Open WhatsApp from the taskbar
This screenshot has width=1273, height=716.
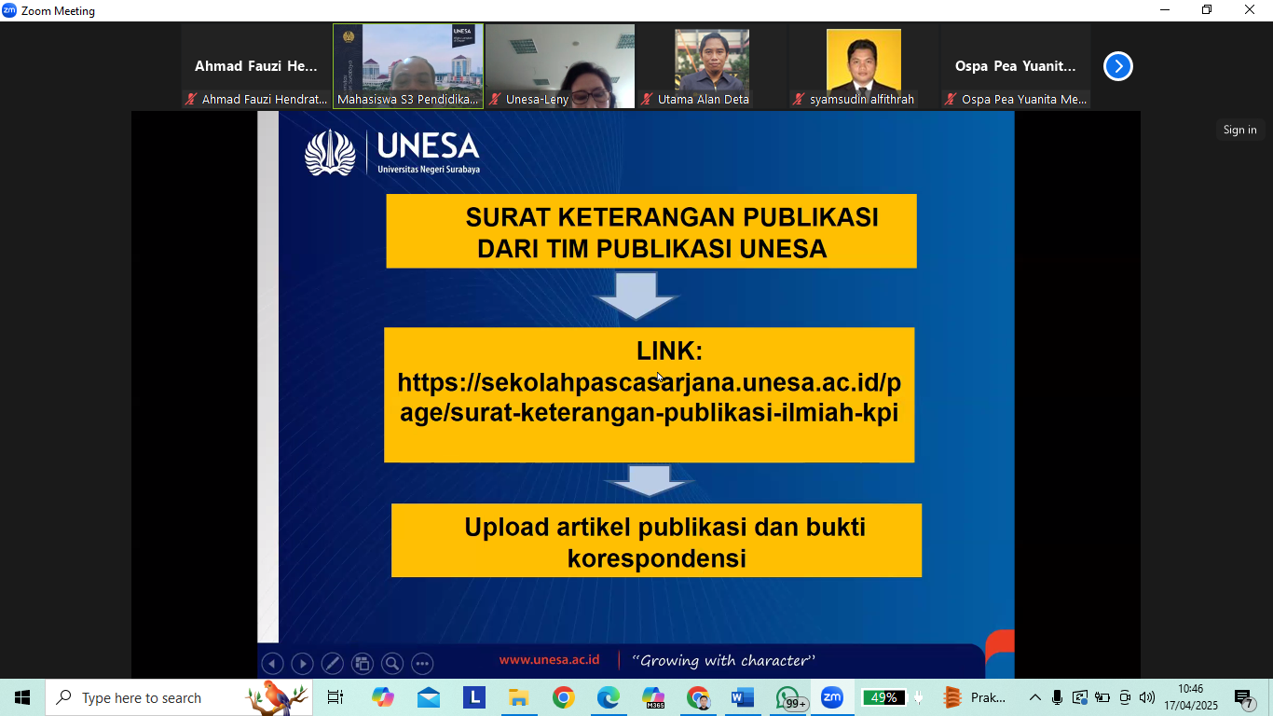787,697
